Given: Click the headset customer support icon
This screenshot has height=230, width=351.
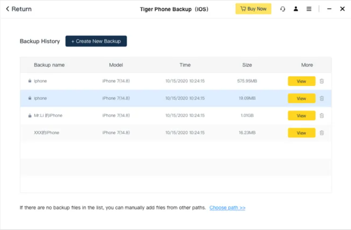Looking at the screenshot, I should [282, 9].
